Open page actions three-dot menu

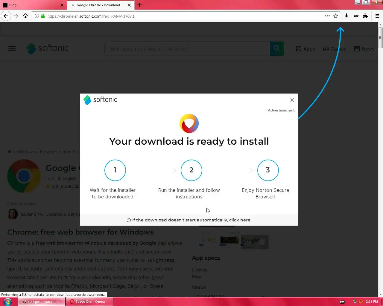(x=327, y=16)
